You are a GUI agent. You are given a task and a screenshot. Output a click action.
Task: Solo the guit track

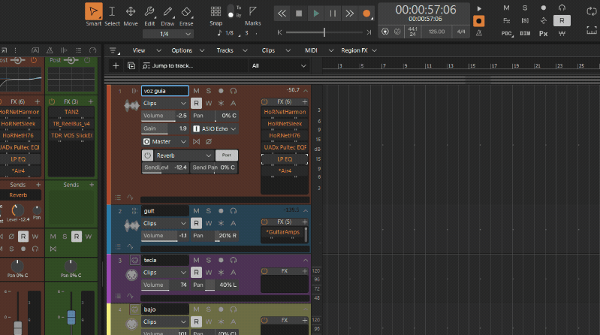(209, 211)
